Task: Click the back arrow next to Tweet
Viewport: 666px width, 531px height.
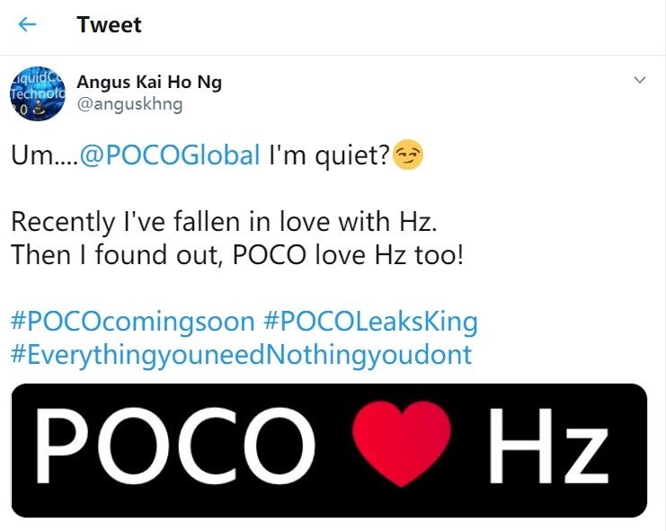Action: pos(28,25)
